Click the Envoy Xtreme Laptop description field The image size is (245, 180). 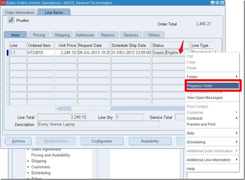tap(98, 124)
